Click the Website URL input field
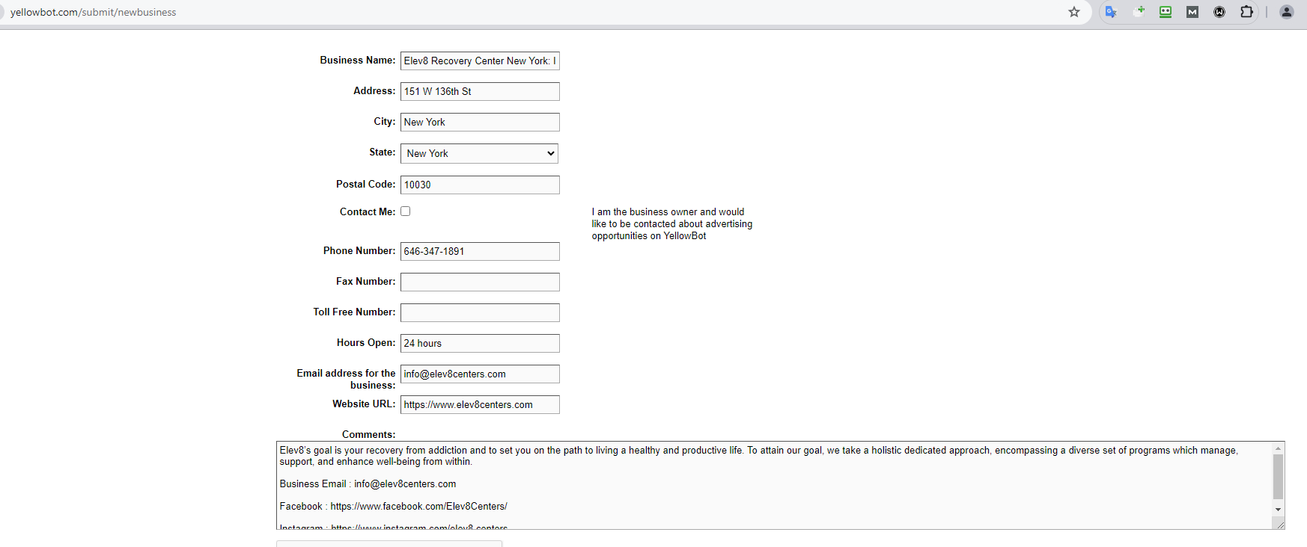Viewport: 1307px width, 547px height. (x=480, y=405)
